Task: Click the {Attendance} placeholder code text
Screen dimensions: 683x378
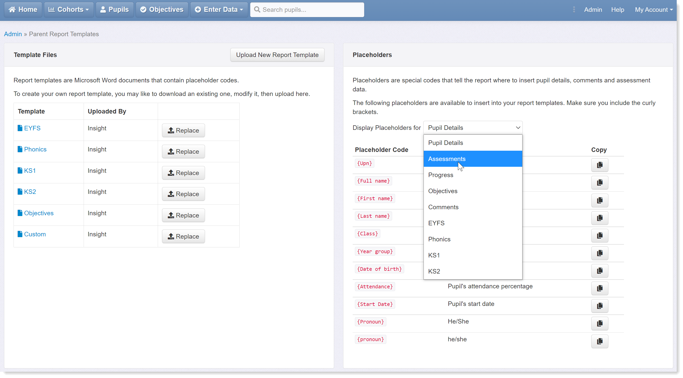Action: (375, 287)
